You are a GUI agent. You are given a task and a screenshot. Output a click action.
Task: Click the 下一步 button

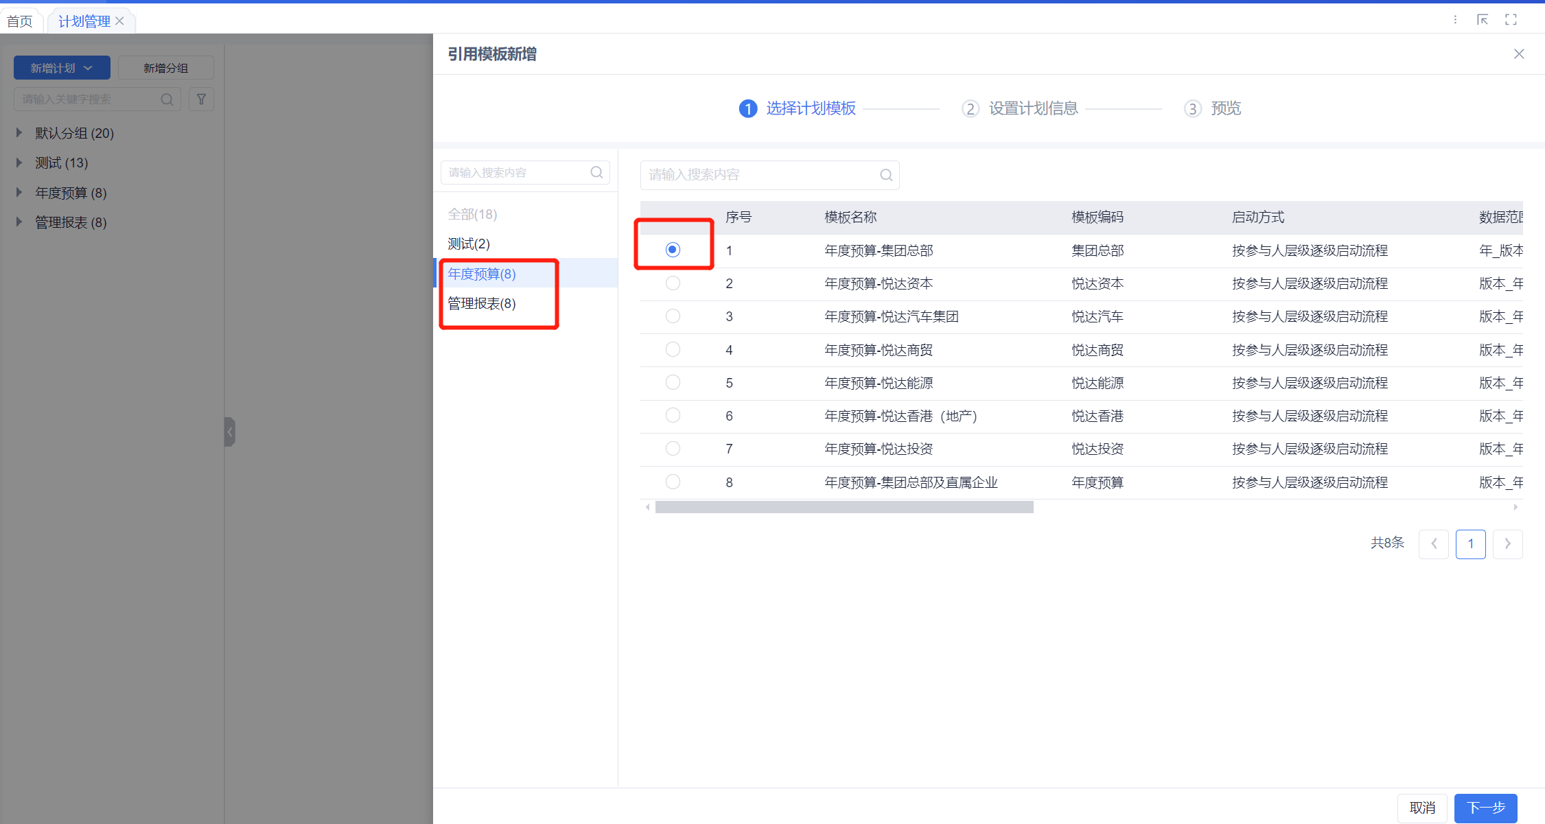click(1485, 808)
